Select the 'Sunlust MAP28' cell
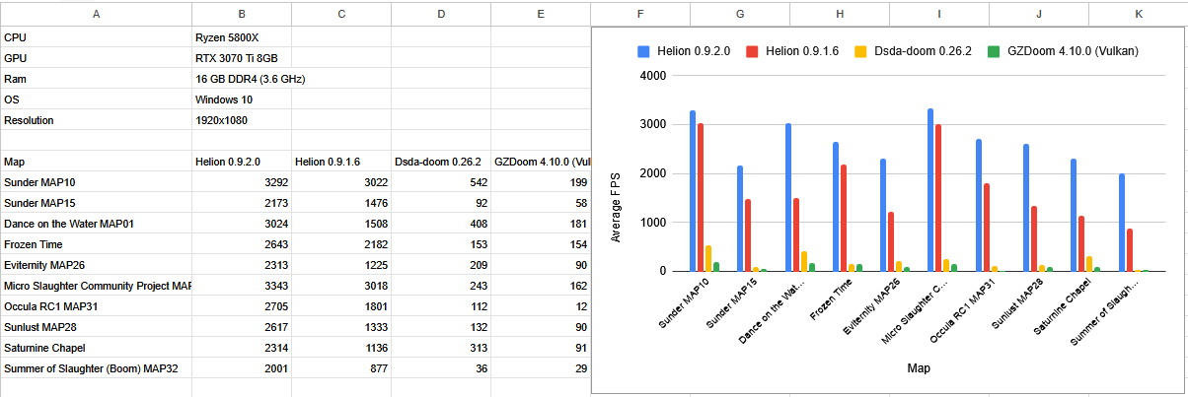This screenshot has width=1188, height=397. (x=96, y=326)
